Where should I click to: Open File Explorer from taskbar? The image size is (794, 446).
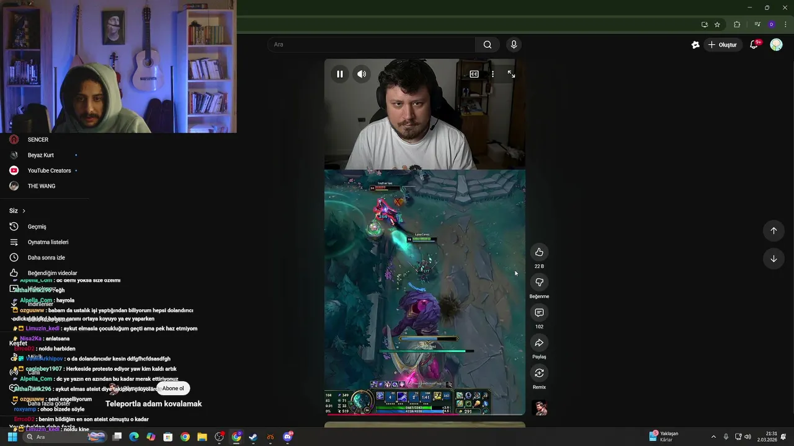point(202,437)
